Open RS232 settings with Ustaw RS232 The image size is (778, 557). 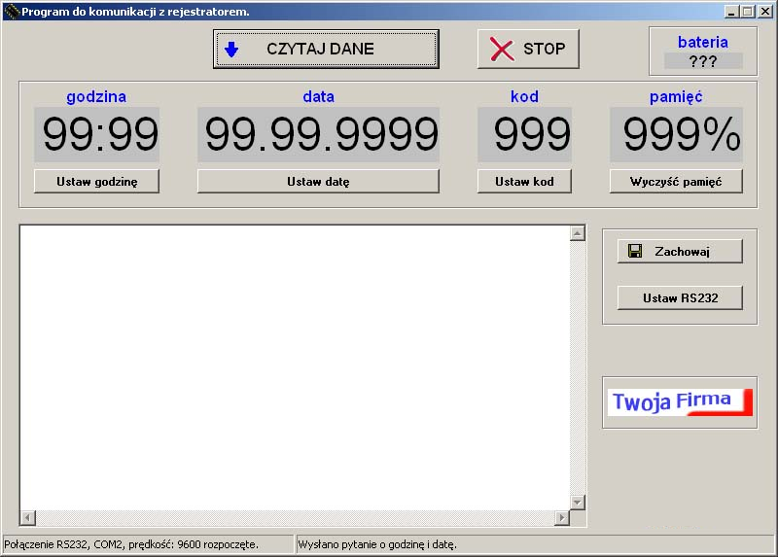680,298
